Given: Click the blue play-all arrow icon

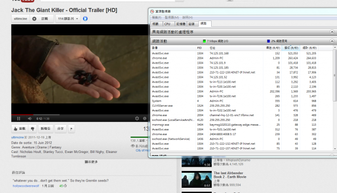Looking at the screenshot, I should 85,19.
